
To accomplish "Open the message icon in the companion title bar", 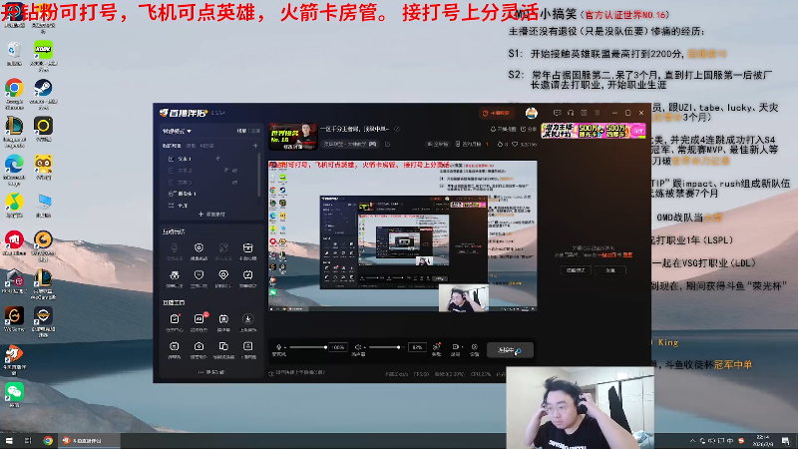I will tap(558, 113).
